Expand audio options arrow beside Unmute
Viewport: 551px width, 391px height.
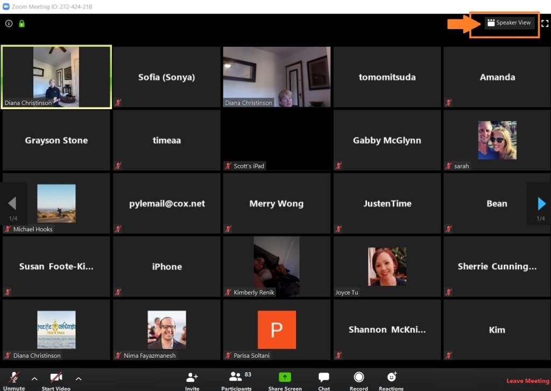click(x=34, y=379)
